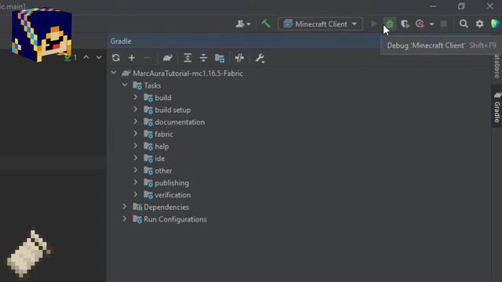Select the Dependencies tree row
The width and height of the screenshot is (502, 282).
point(300,207)
